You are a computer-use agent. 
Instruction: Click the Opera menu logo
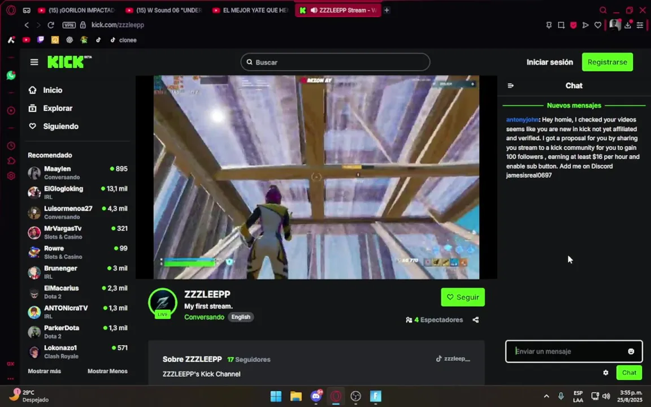(11, 10)
